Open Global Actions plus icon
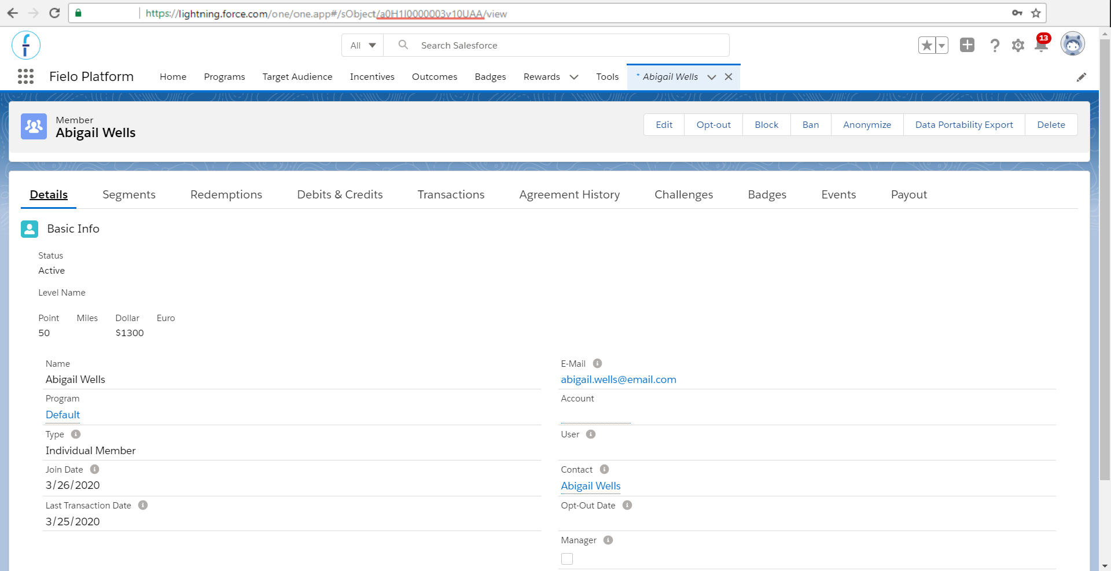 tap(967, 45)
